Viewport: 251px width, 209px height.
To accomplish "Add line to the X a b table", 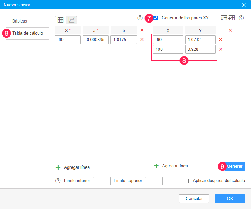I will pos(77,167).
